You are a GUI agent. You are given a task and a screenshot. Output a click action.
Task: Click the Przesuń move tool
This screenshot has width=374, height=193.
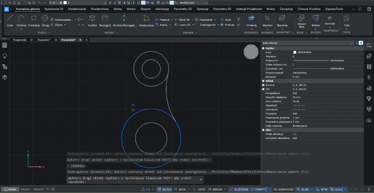pyautogui.click(x=163, y=20)
